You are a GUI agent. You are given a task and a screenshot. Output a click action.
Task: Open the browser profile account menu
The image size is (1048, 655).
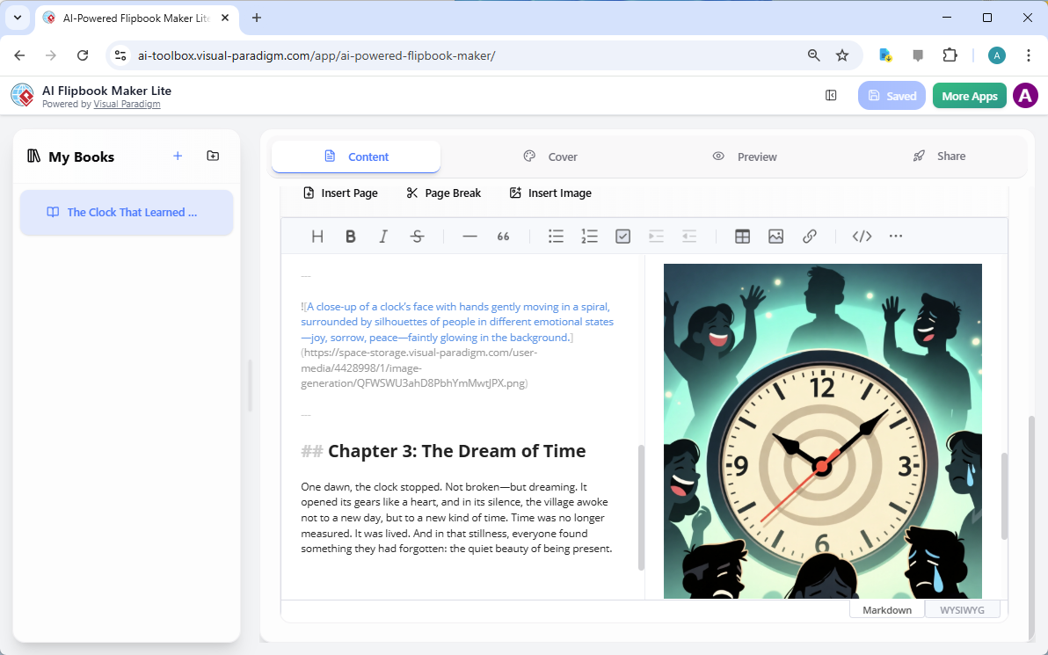[x=996, y=55]
